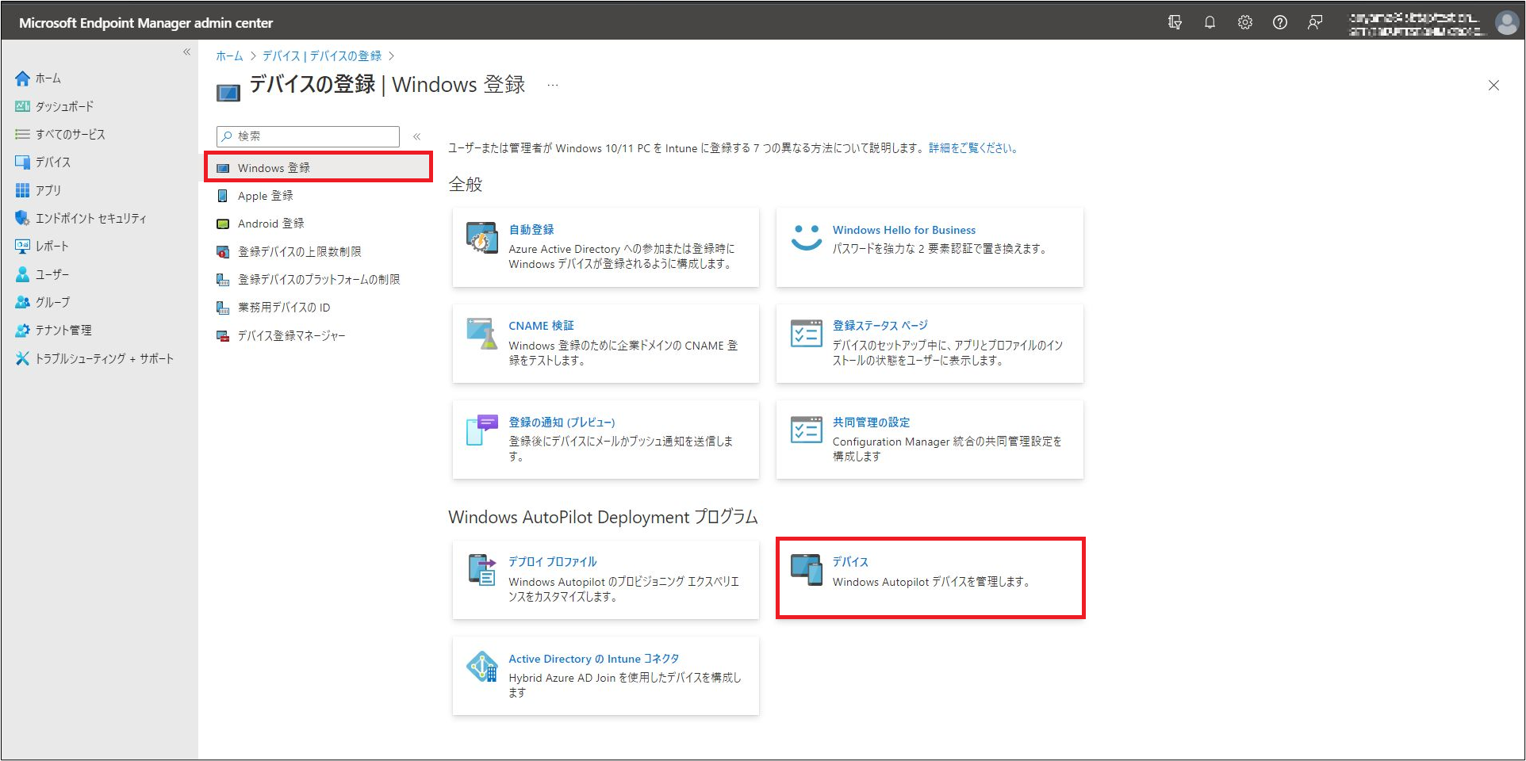Click the Windows Hello for Business smiley icon
The width and height of the screenshot is (1526, 761).
click(x=806, y=238)
